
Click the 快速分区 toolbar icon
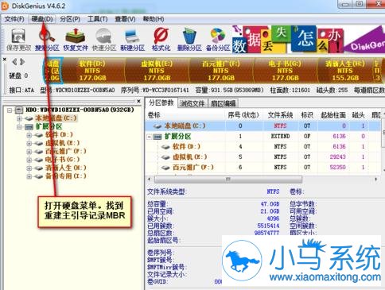click(104, 40)
